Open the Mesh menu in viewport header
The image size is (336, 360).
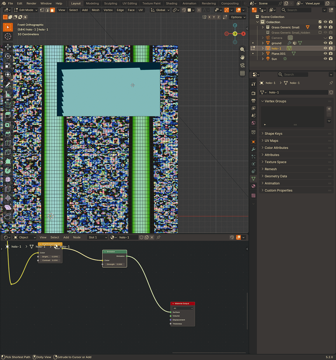[x=96, y=10]
